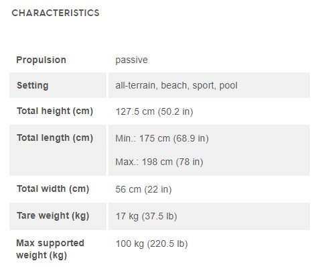Select the Total length (cm) label
The height and width of the screenshot is (267, 316).
tap(55, 138)
